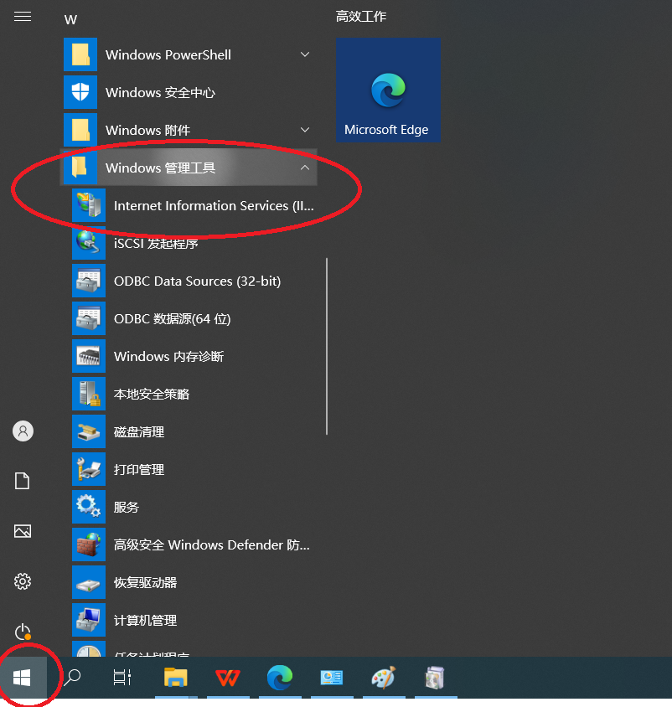Select the iSCSI 发起程序 label
The width and height of the screenshot is (672, 707).
pyautogui.click(x=156, y=244)
